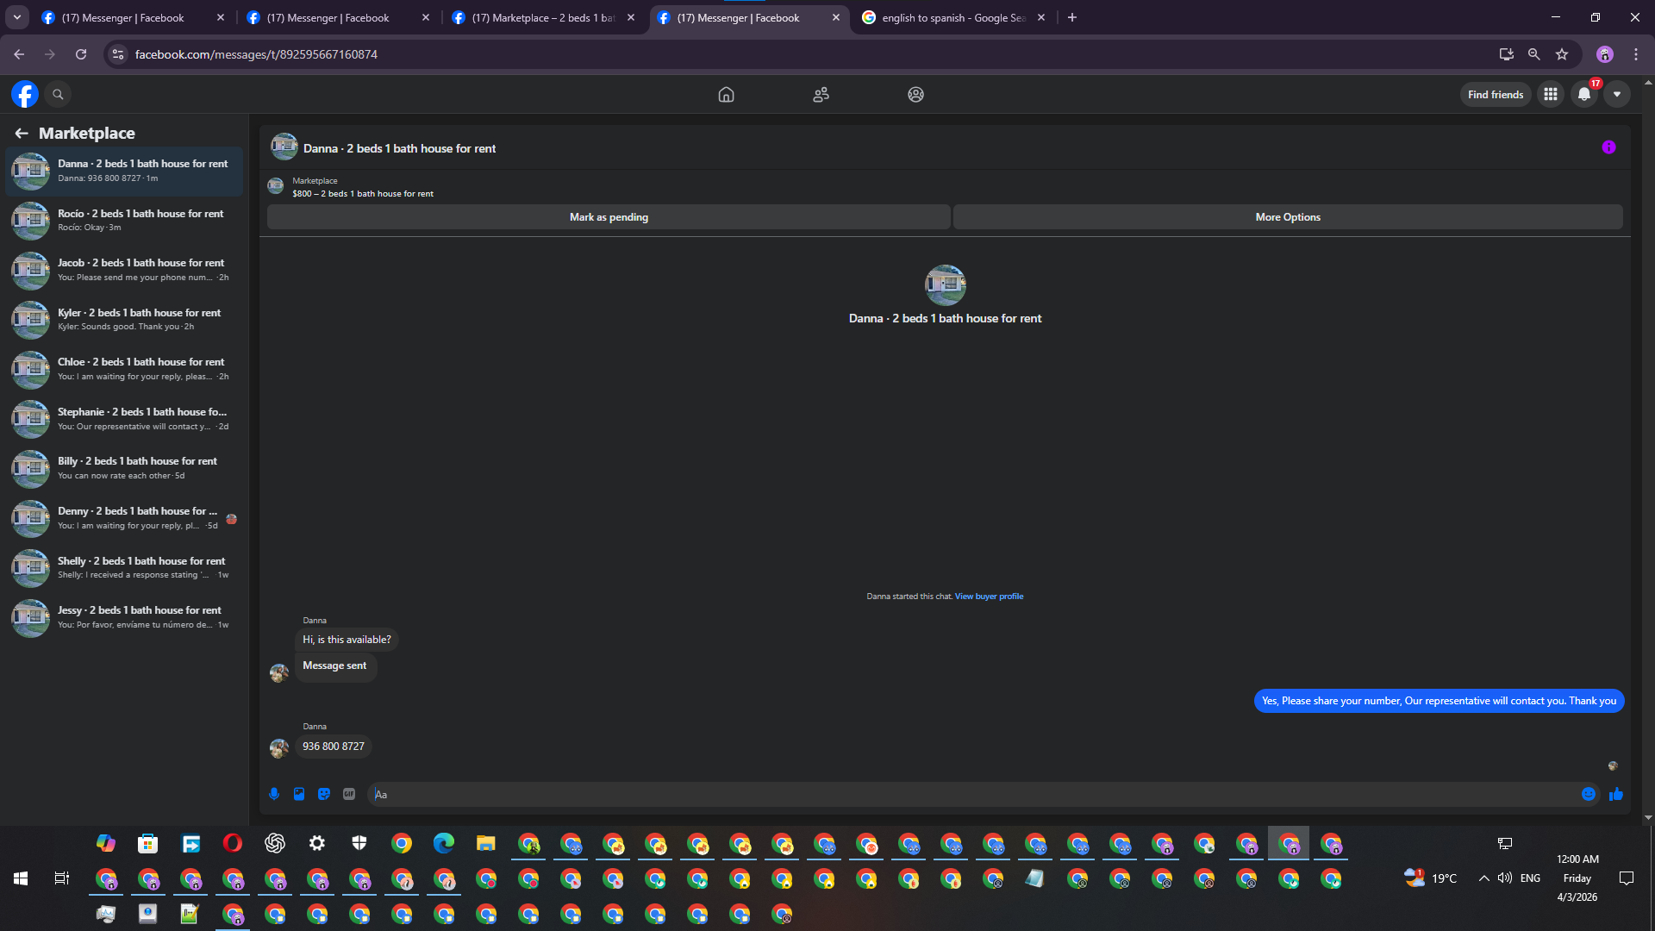The image size is (1655, 931).
Task: Open the zoom magnifier icon in address bar
Action: (x=1534, y=54)
